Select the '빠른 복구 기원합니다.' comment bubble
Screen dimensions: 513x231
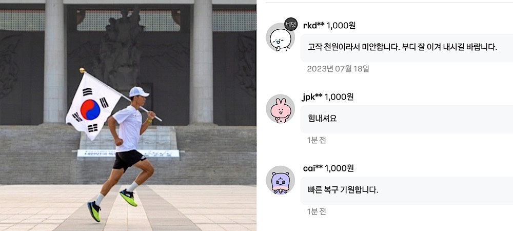(407, 190)
